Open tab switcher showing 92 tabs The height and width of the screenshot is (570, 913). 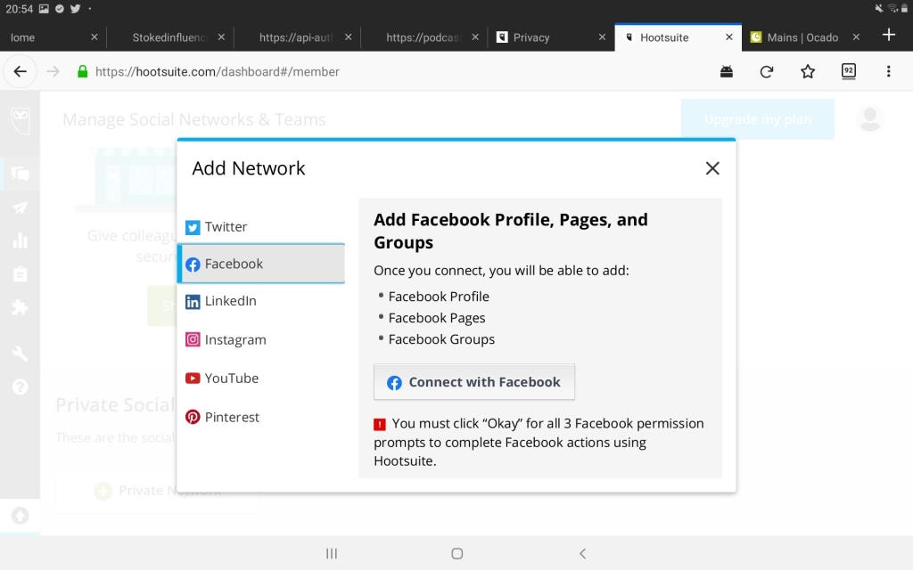[849, 71]
